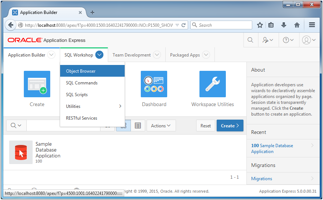Open the Application Builder tab

click(x=26, y=55)
